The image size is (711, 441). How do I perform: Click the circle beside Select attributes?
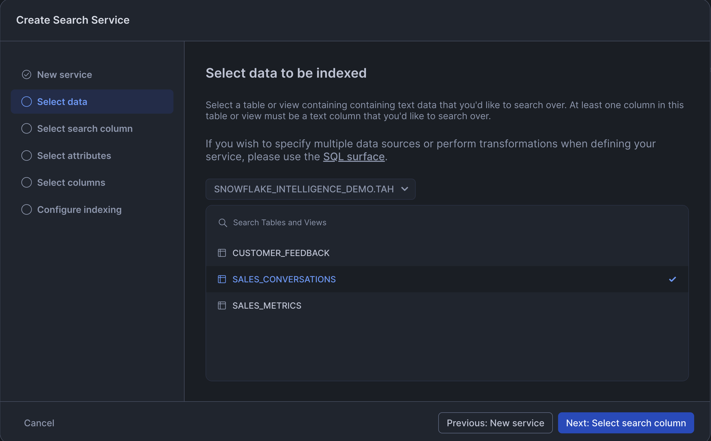click(27, 156)
